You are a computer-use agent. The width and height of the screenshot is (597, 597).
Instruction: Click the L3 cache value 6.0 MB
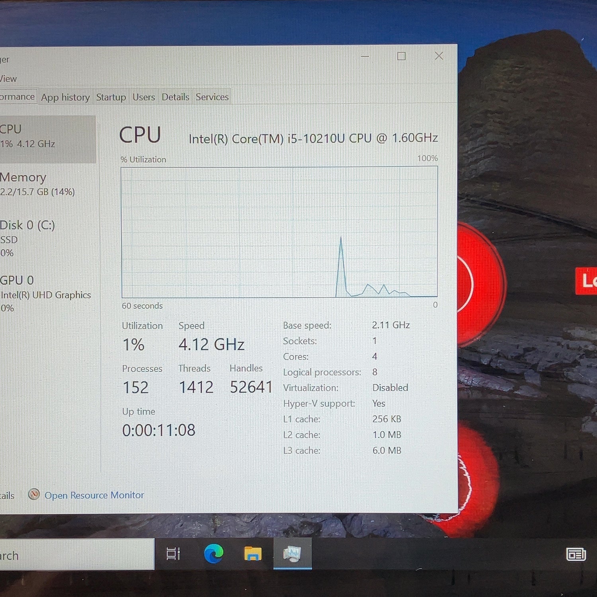(x=387, y=450)
